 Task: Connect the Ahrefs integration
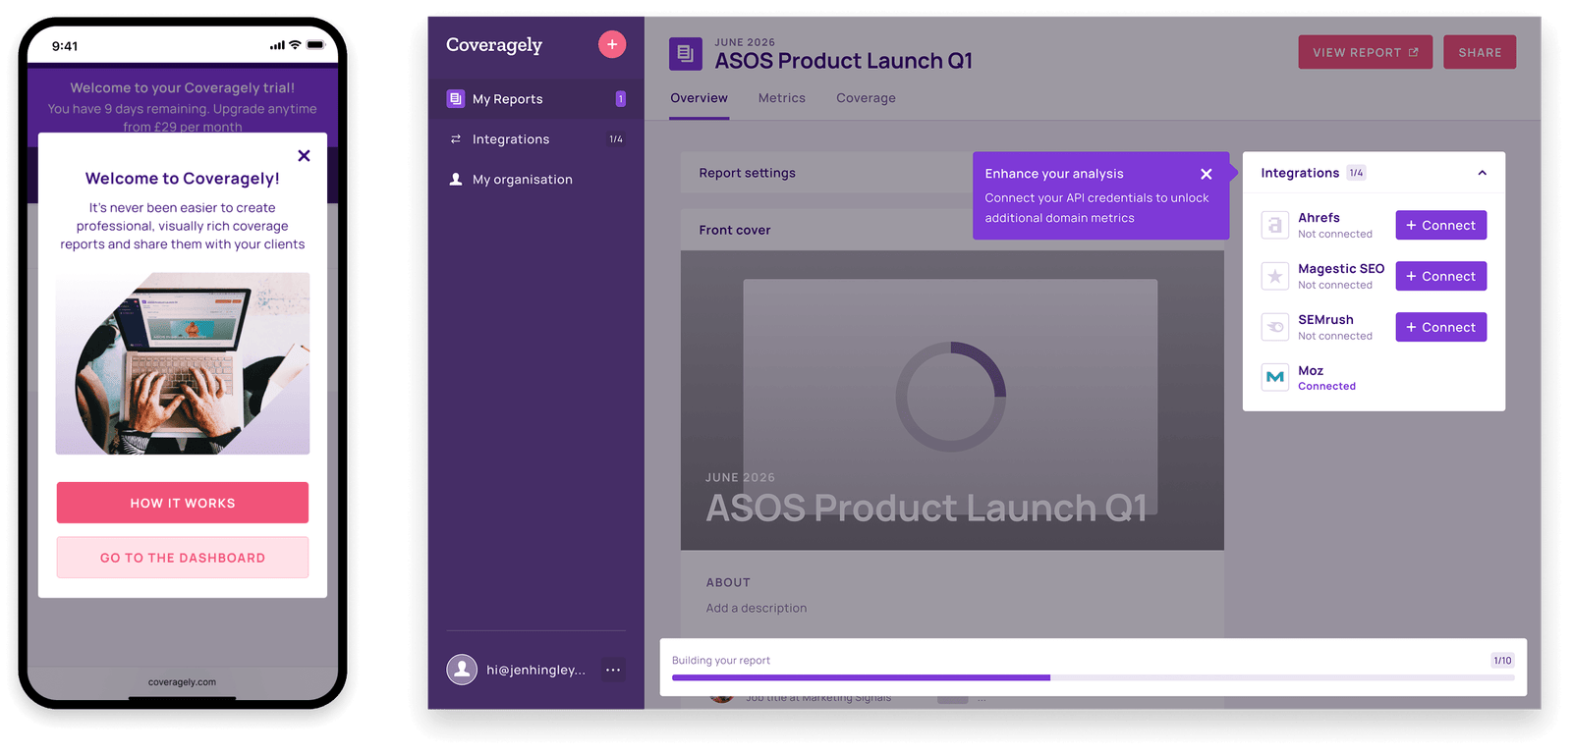click(1440, 225)
